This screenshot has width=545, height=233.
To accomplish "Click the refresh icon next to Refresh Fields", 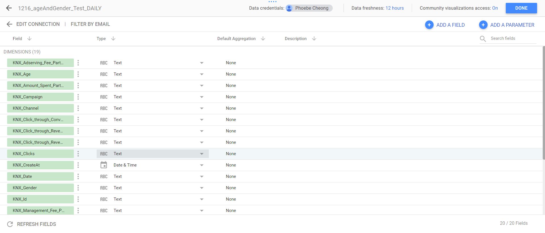I will click(10, 224).
